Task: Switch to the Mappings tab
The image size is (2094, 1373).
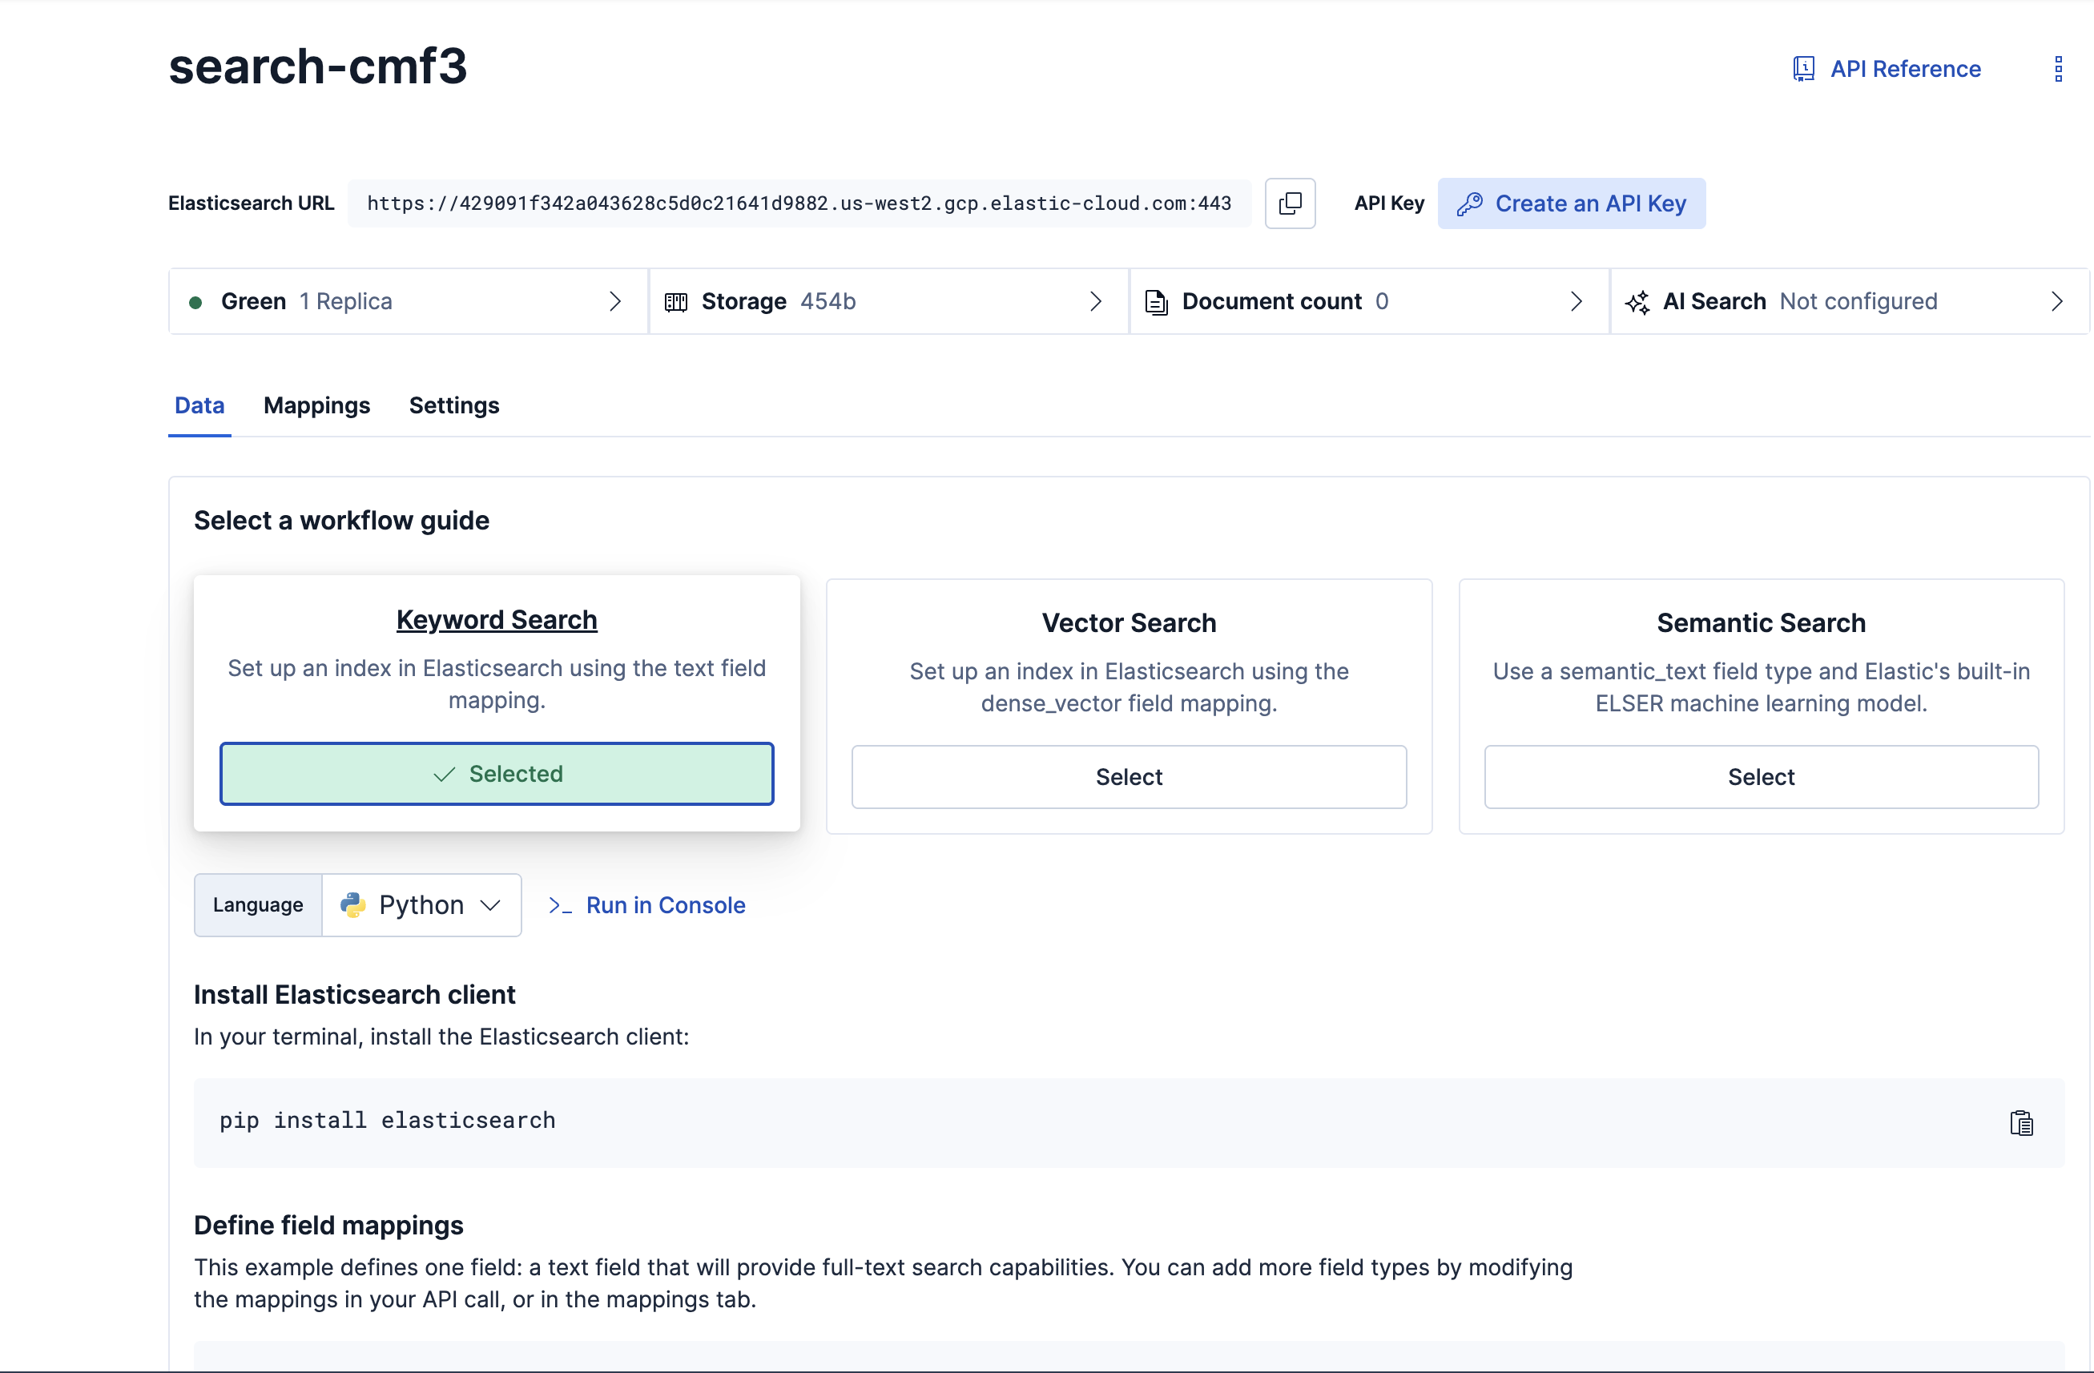Action: pyautogui.click(x=316, y=405)
